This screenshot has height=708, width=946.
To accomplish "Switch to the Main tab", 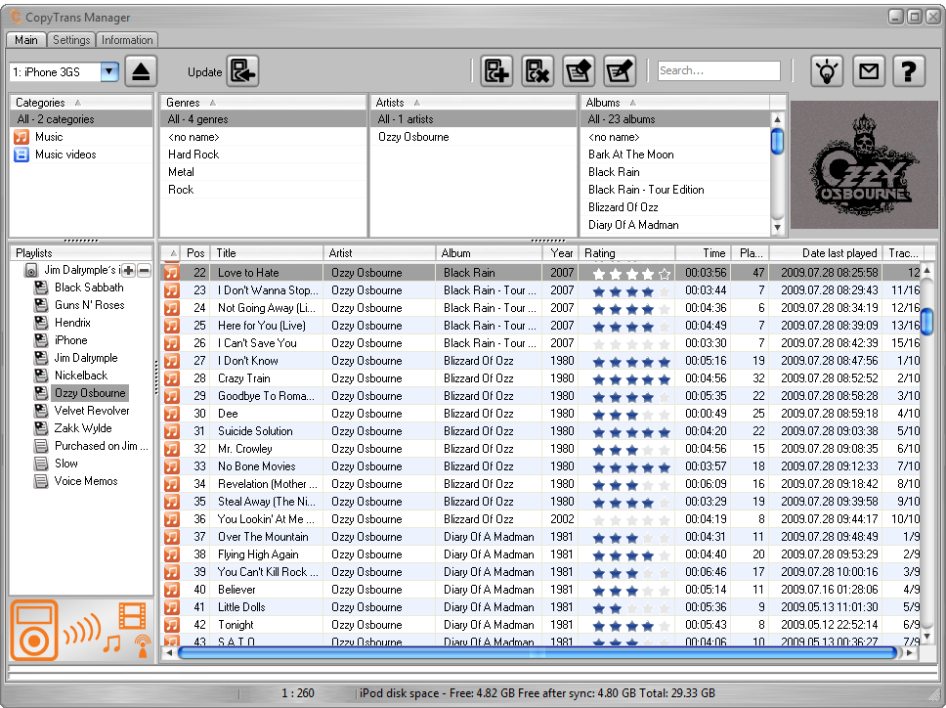I will 26,40.
